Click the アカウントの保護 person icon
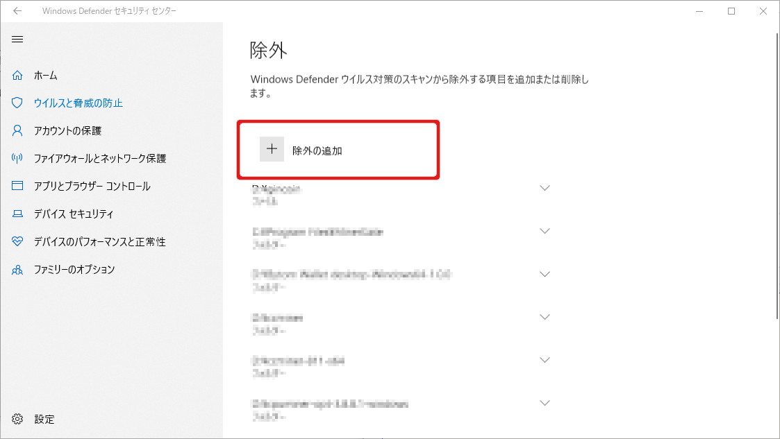Viewport: 780px width, 439px height. (17, 130)
